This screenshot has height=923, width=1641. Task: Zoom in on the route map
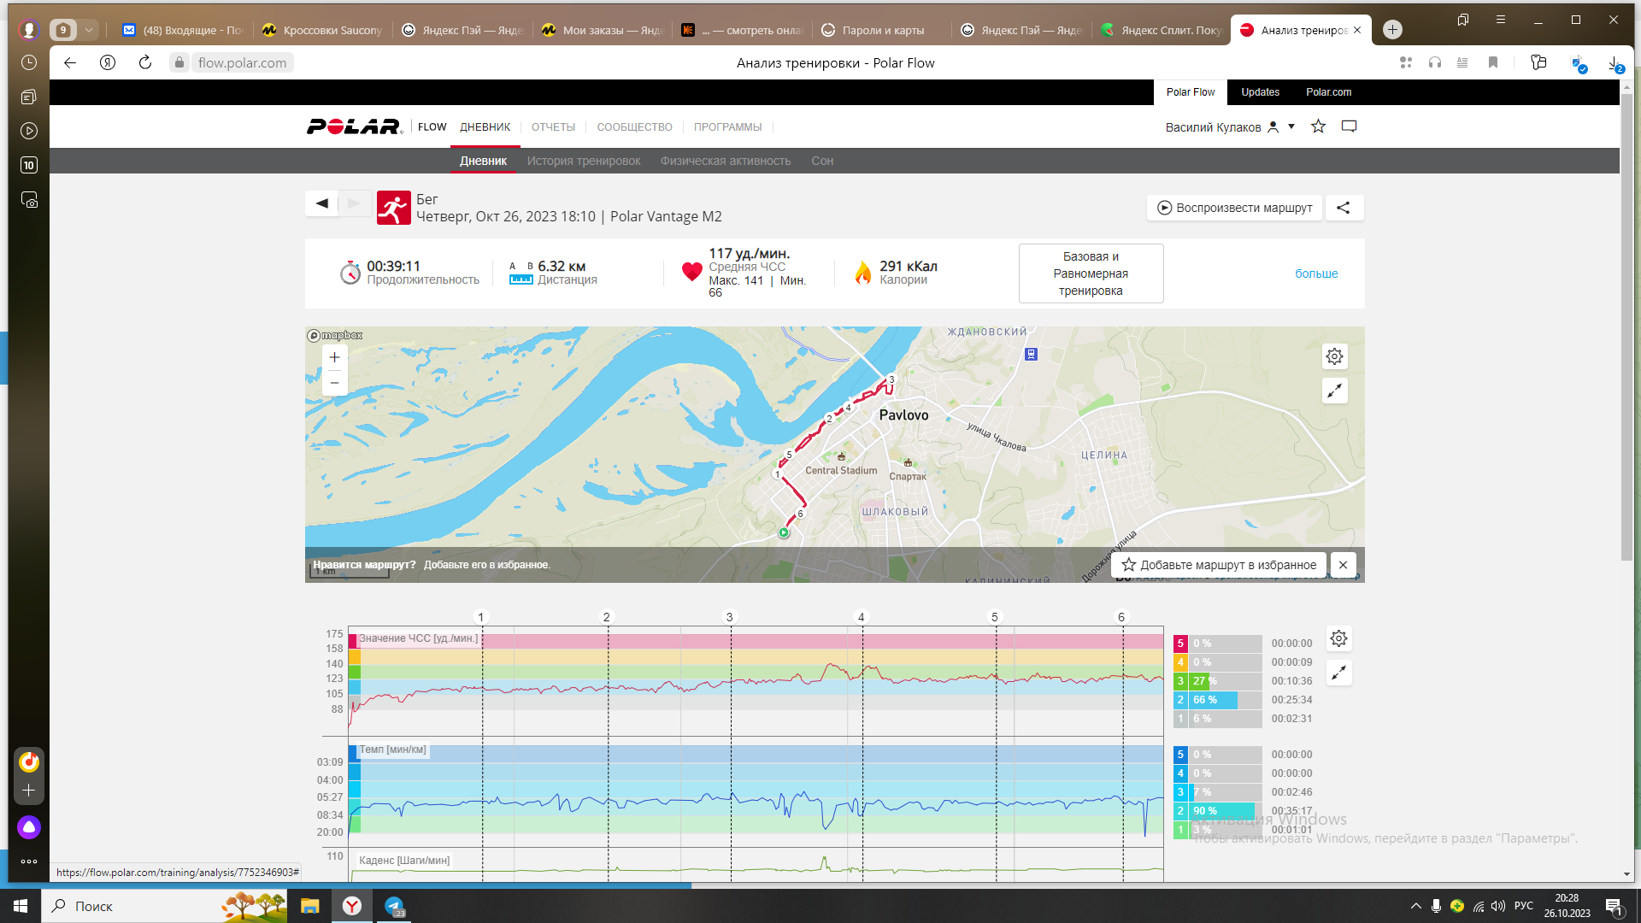(x=335, y=357)
